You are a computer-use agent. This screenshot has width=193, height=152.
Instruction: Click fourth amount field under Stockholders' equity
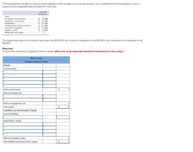pos(49,135)
